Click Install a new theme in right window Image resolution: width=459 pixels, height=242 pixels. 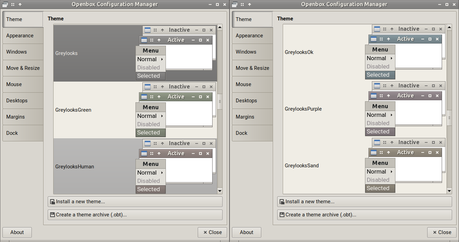pos(365,202)
